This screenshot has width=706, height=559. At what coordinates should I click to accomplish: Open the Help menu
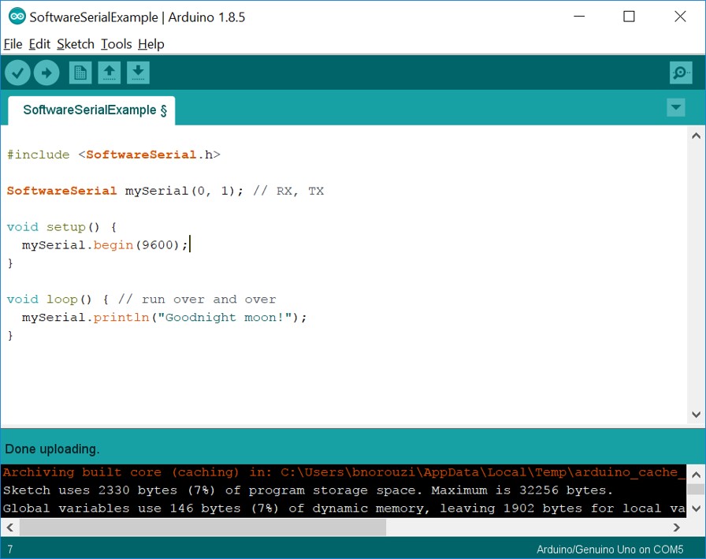(x=151, y=44)
